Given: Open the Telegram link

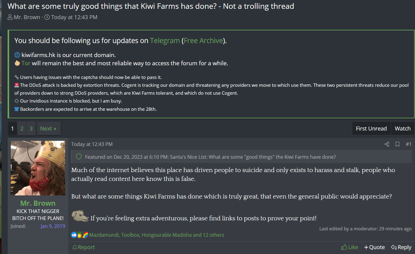Looking at the screenshot, I should click(165, 41).
